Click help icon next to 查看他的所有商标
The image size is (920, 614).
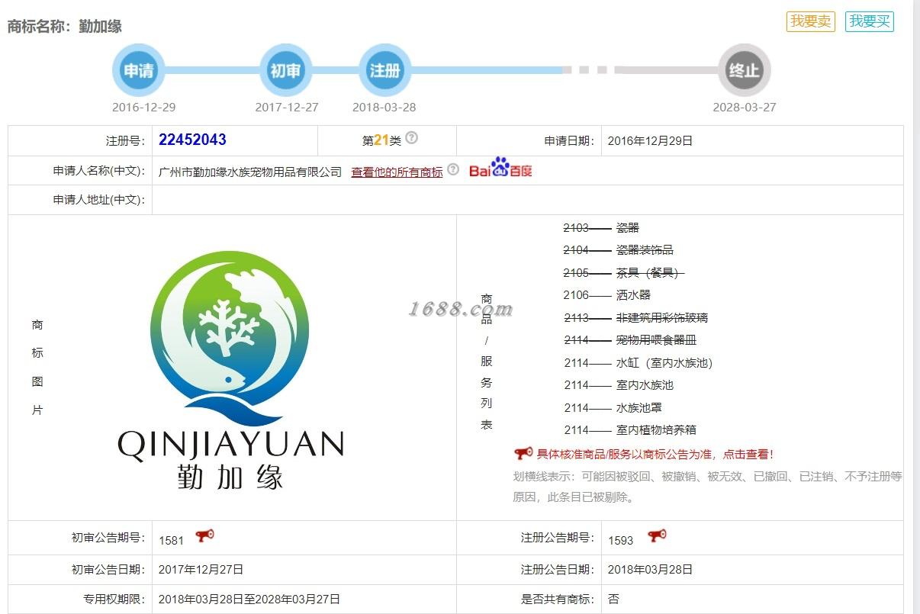(x=453, y=169)
